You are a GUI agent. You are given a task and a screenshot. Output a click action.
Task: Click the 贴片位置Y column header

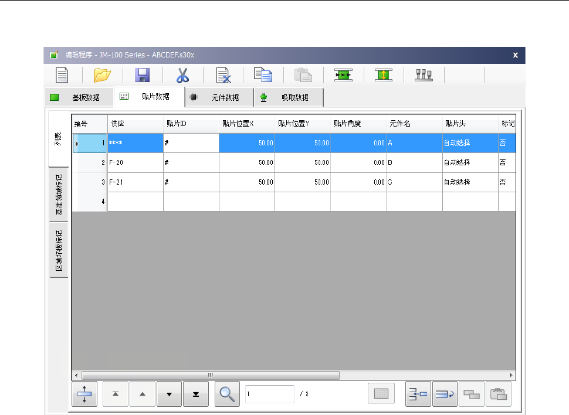(303, 124)
